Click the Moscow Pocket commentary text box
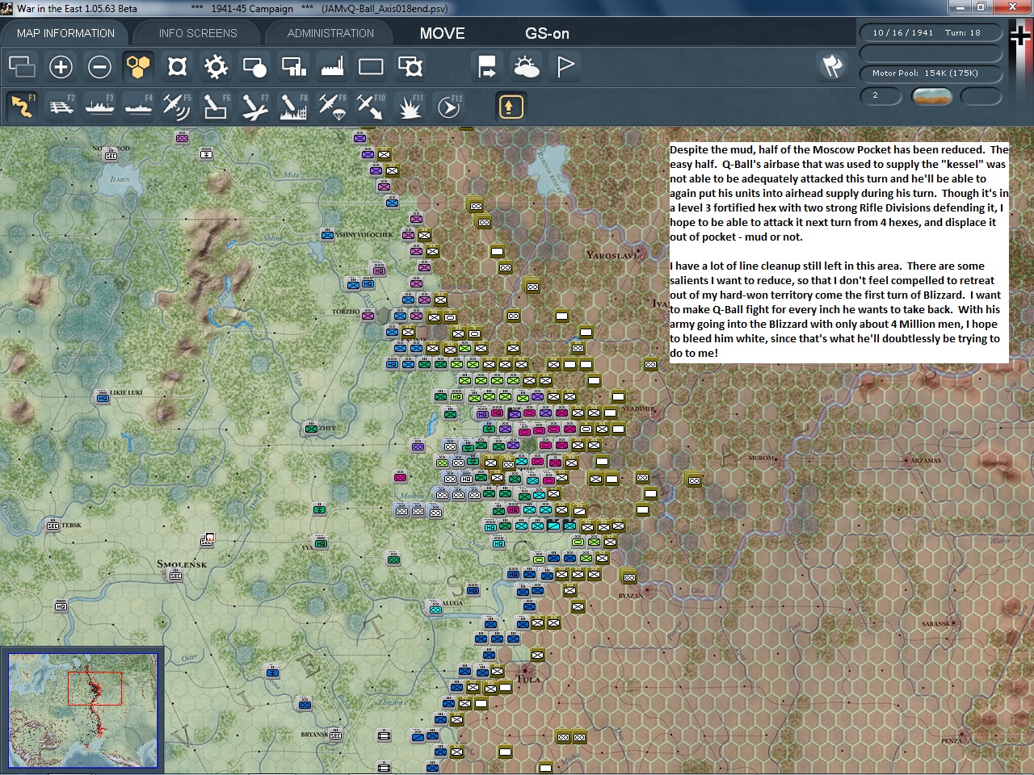The image size is (1034, 775). (x=839, y=251)
